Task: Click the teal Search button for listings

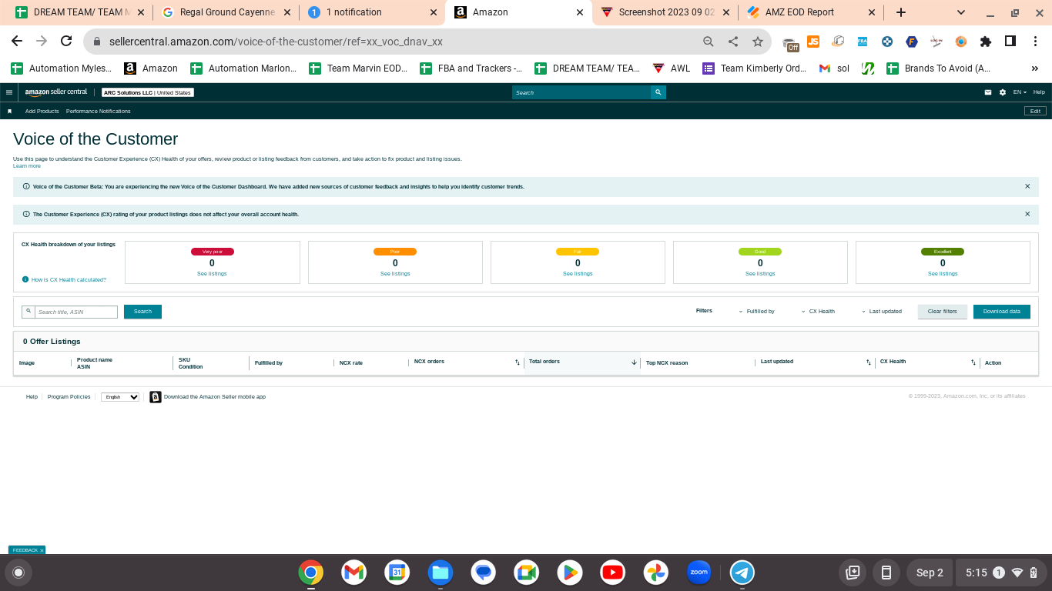Action: coord(142,312)
